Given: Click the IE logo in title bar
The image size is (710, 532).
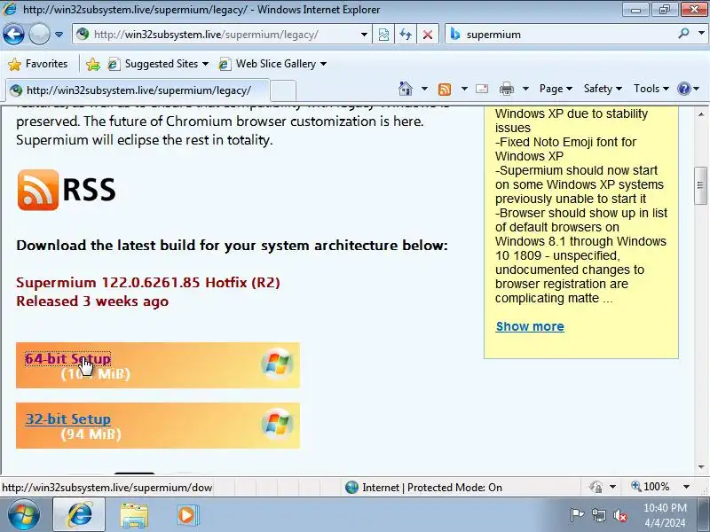Looking at the screenshot, I should click(x=10, y=9).
